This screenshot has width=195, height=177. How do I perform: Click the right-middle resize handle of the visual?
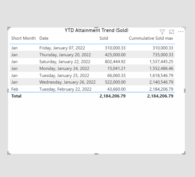[185, 91]
